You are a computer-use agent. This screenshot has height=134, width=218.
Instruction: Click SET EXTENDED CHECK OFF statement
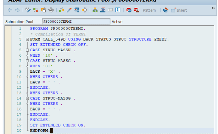(59, 45)
